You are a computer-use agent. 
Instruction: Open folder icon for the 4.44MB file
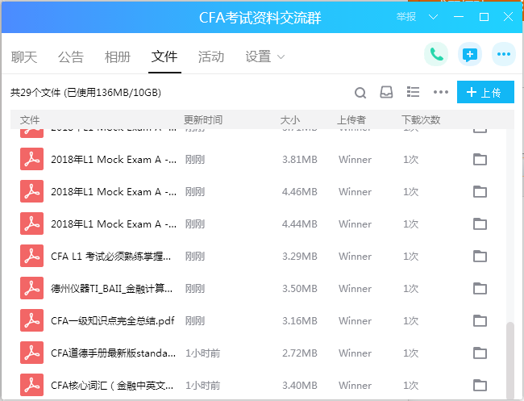[480, 223]
